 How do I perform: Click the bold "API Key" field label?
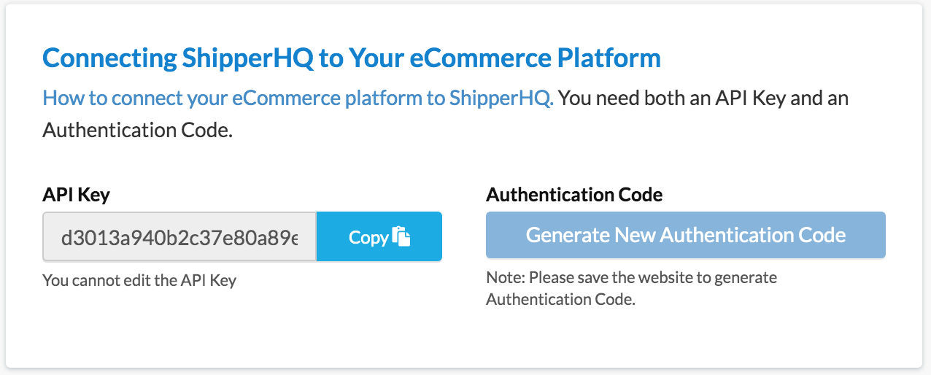[x=77, y=195]
